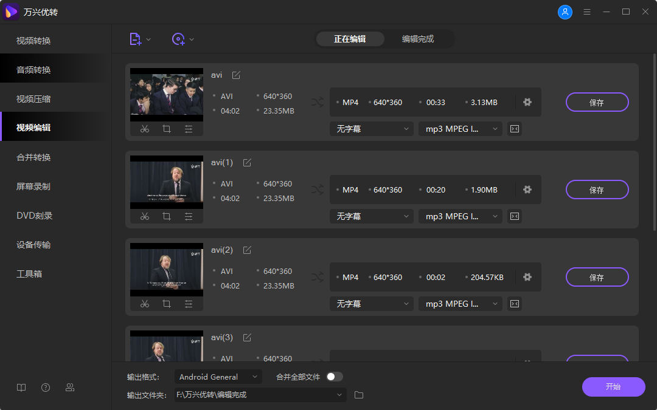Open the mp3 MPEG audio track dropdown for avi(1)
The image size is (657, 410).
click(x=460, y=216)
